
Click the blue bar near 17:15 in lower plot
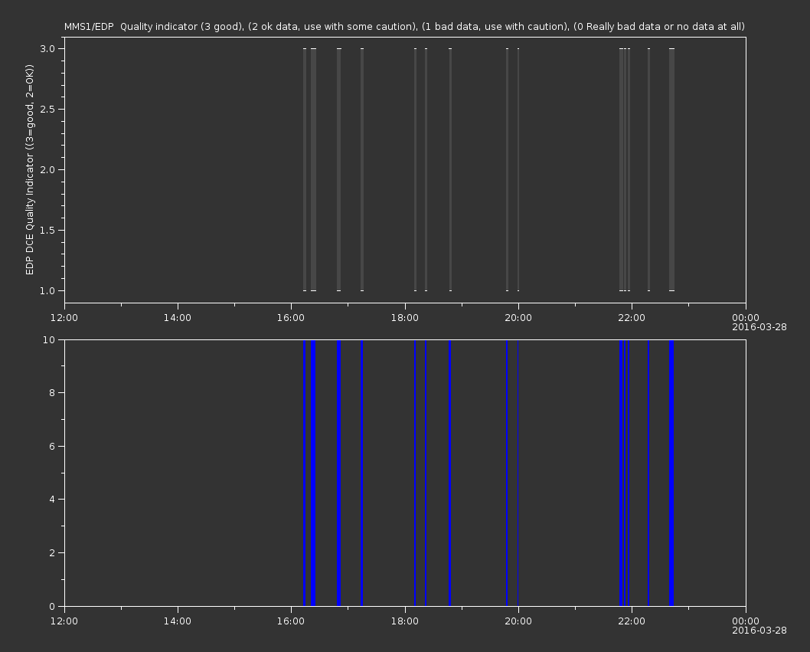click(x=361, y=473)
